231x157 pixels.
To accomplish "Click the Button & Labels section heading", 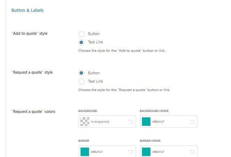I will point(28,10).
